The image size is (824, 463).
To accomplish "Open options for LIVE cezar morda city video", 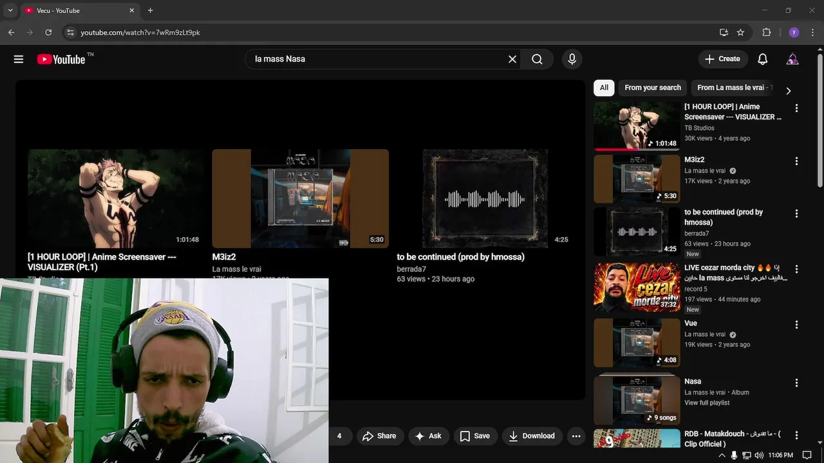I will click(x=796, y=269).
